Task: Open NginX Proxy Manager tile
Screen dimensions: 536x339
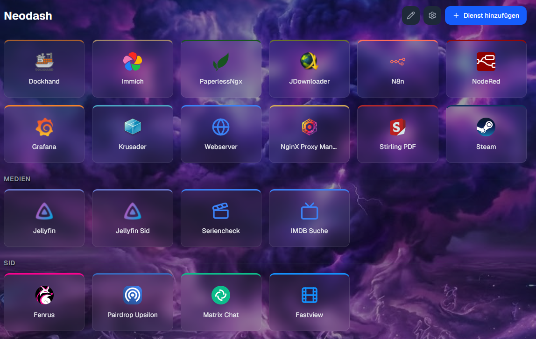Action: click(309, 134)
